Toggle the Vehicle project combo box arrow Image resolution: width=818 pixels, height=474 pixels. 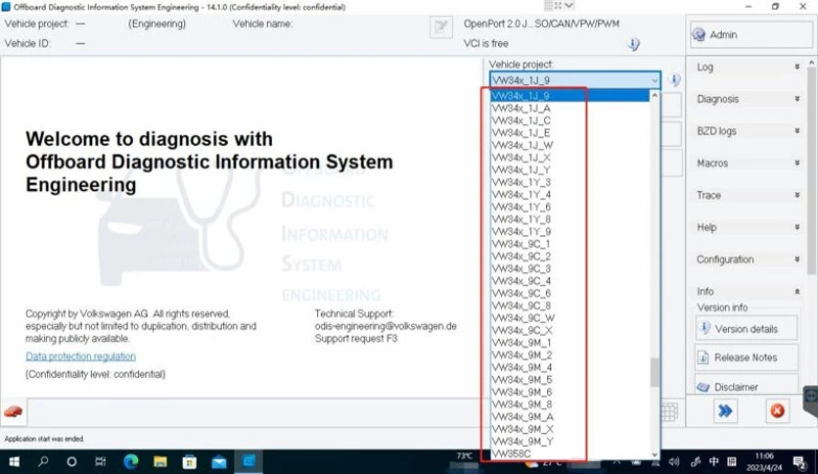click(655, 80)
